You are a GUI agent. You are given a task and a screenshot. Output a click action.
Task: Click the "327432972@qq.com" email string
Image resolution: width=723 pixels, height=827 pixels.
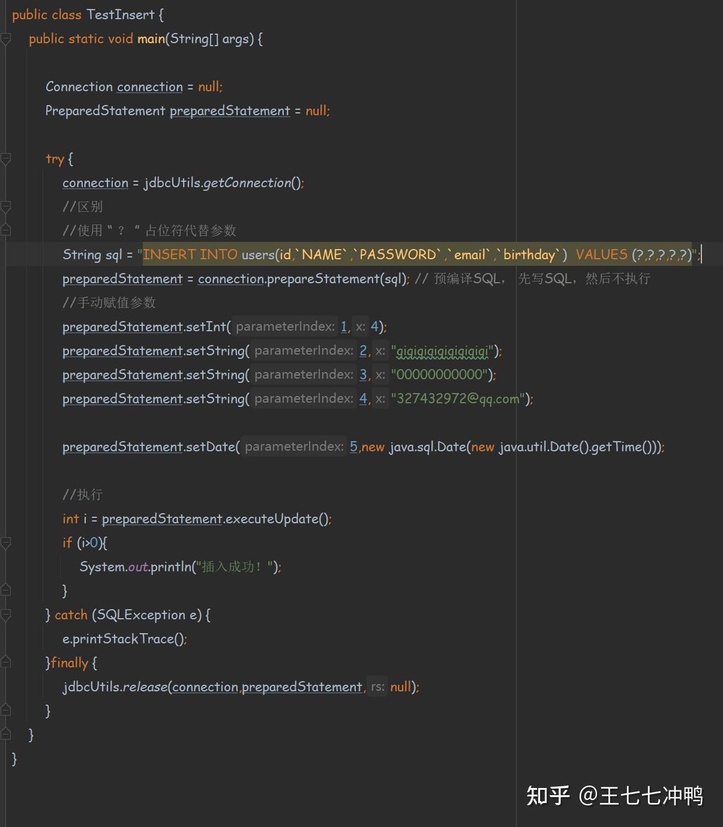point(457,398)
